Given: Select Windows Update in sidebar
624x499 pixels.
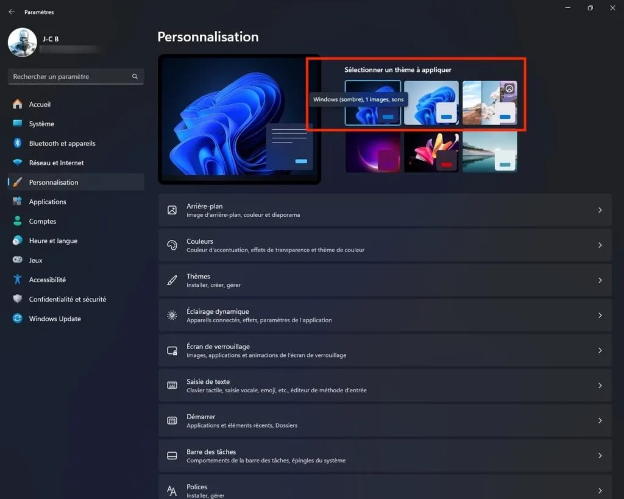Looking at the screenshot, I should pos(76,319).
